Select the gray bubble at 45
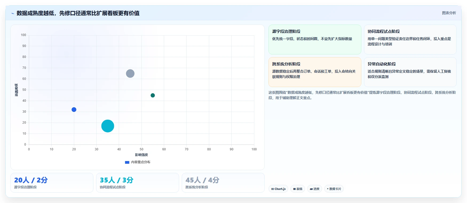This screenshot has height=203, width=467. tap(130, 73)
